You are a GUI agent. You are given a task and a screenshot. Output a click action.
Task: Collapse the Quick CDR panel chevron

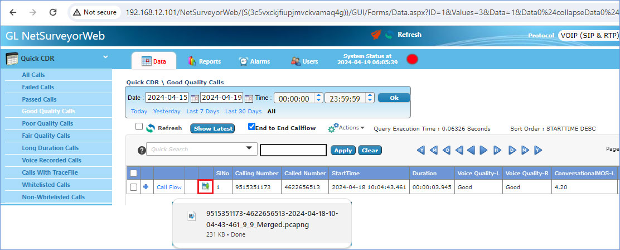[105, 57]
